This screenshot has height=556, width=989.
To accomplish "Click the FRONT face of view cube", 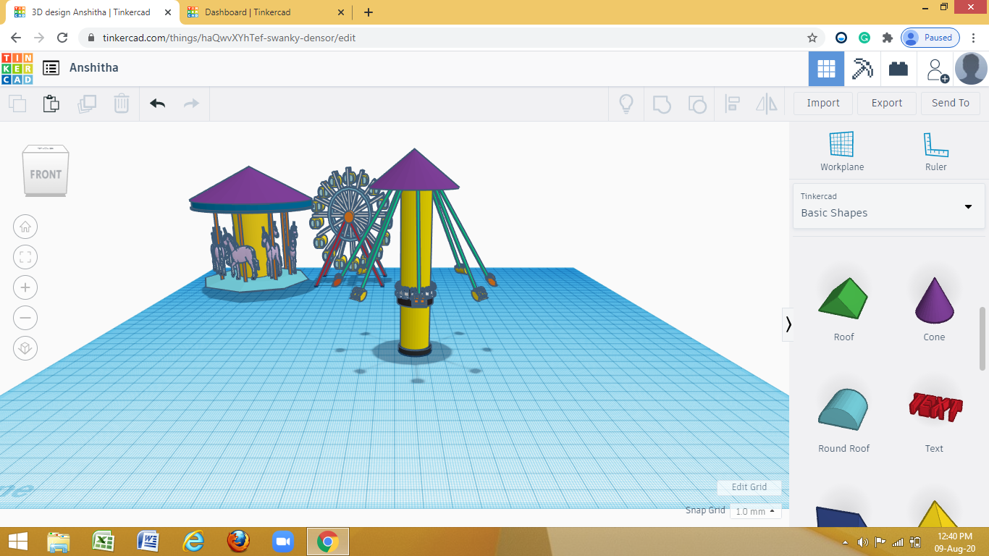I will tap(46, 174).
